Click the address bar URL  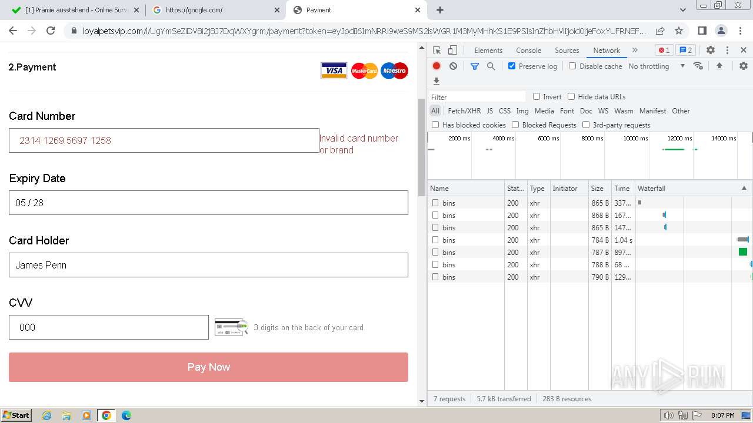(x=364, y=31)
